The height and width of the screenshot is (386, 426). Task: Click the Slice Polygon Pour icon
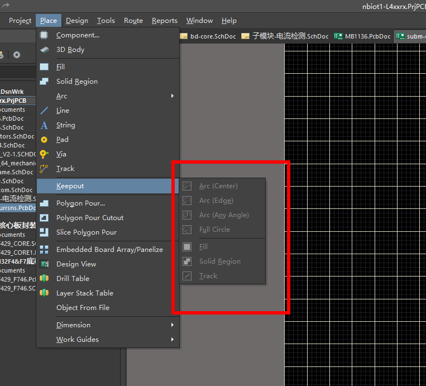click(x=44, y=232)
